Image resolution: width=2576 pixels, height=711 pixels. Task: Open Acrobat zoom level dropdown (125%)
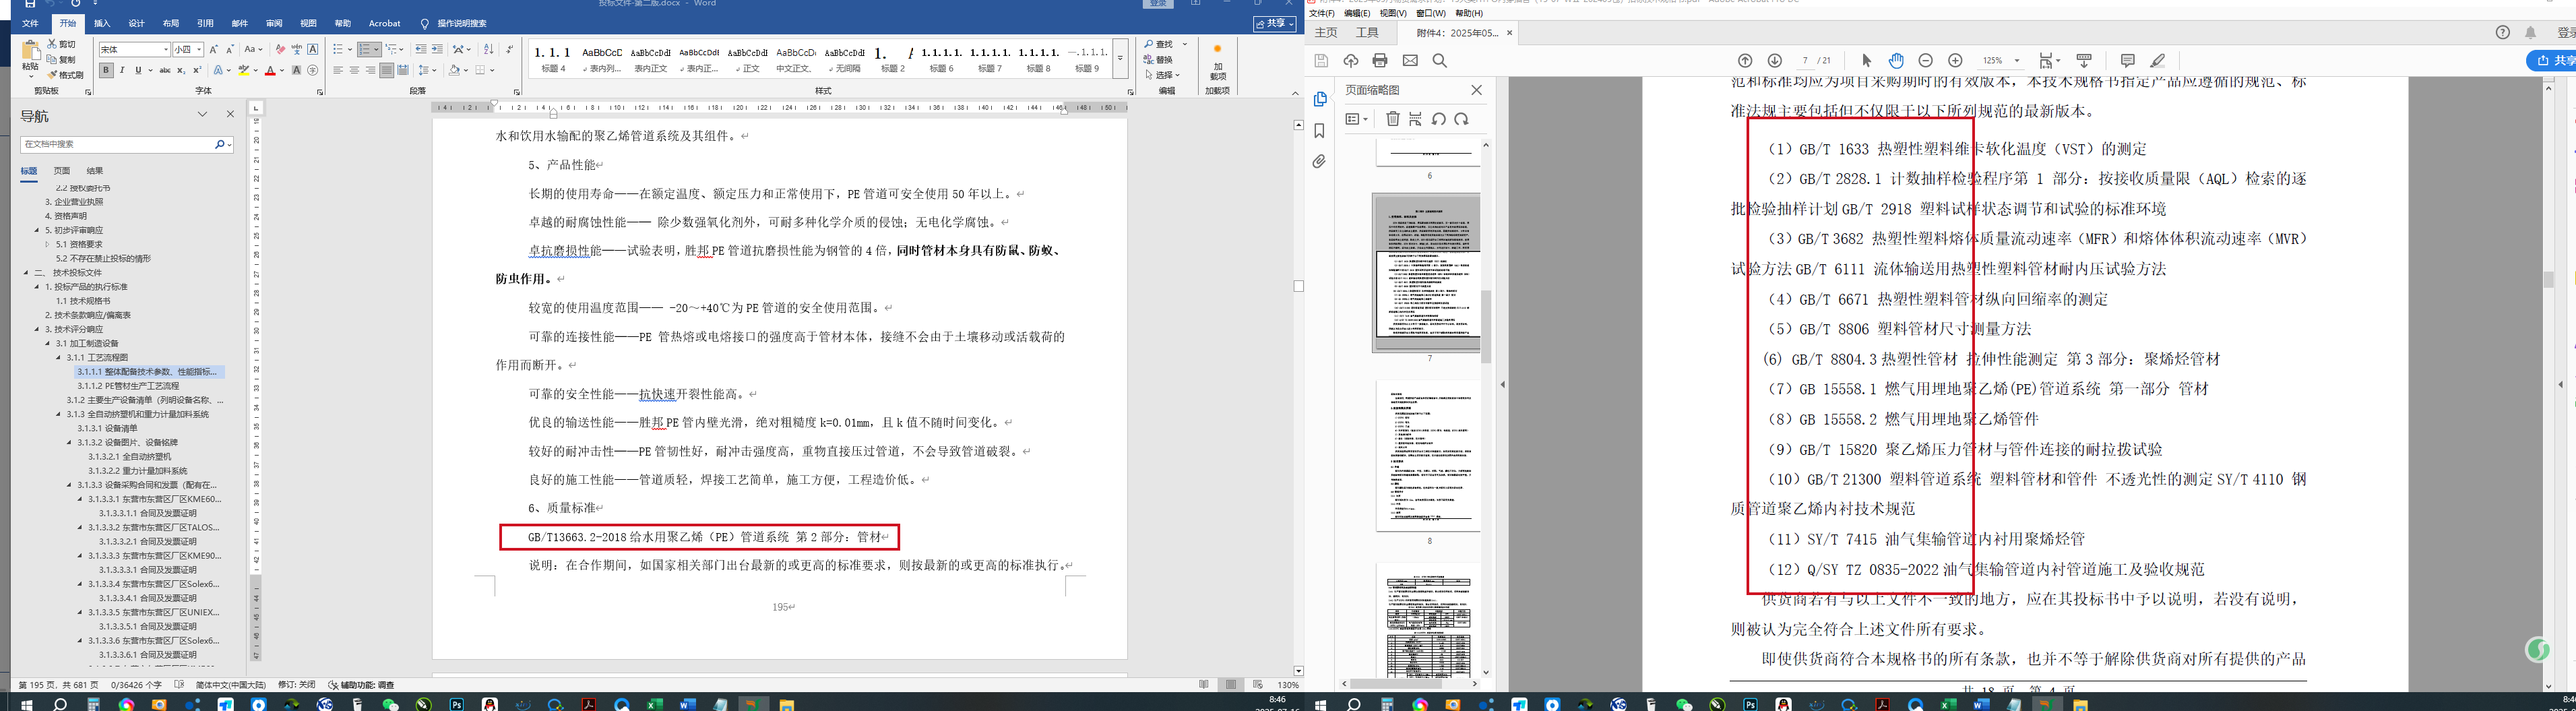click(x=2016, y=61)
